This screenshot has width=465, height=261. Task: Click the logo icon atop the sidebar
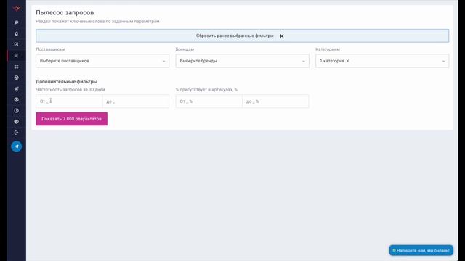tap(16, 8)
